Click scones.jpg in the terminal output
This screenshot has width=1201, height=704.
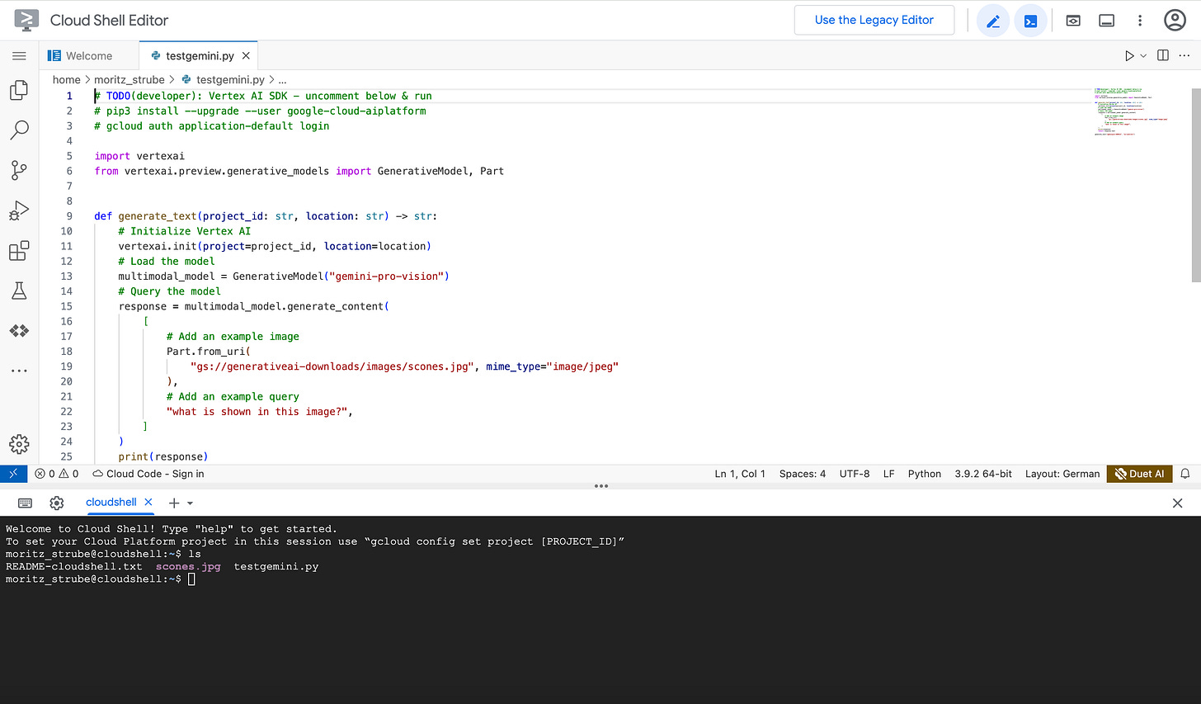pos(188,567)
